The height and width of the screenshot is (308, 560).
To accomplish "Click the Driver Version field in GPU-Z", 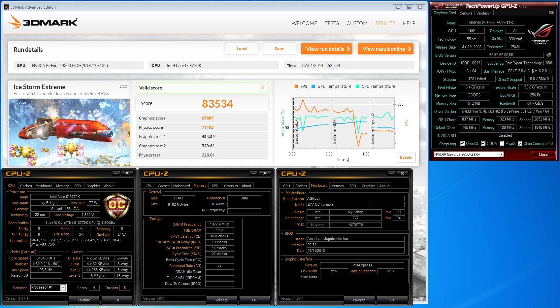I will 505,111.
